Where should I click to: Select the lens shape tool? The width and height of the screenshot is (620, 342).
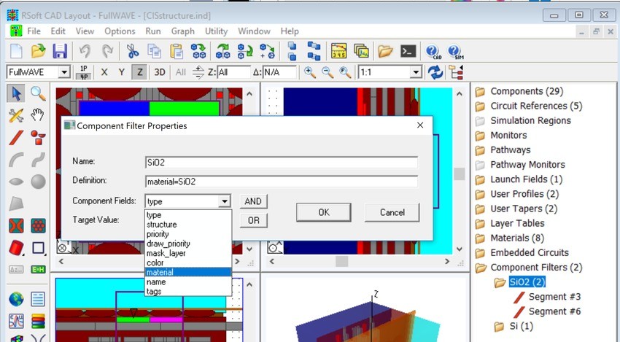point(16,182)
